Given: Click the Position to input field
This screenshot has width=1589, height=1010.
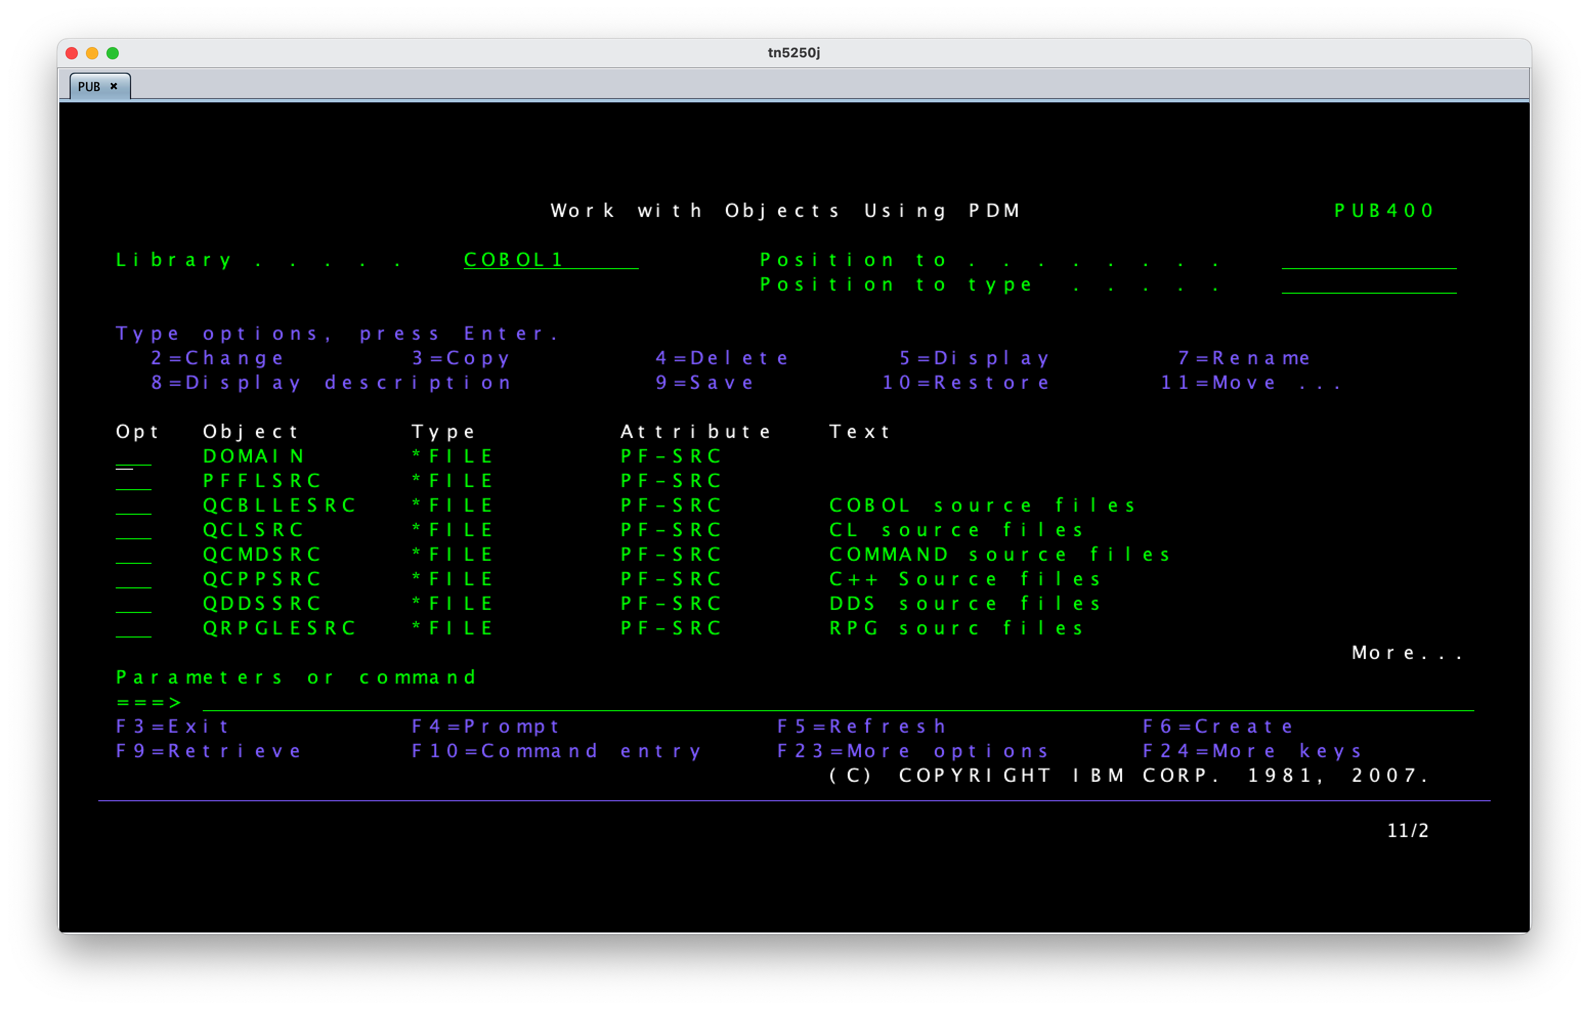Looking at the screenshot, I should pyautogui.click(x=1368, y=260).
